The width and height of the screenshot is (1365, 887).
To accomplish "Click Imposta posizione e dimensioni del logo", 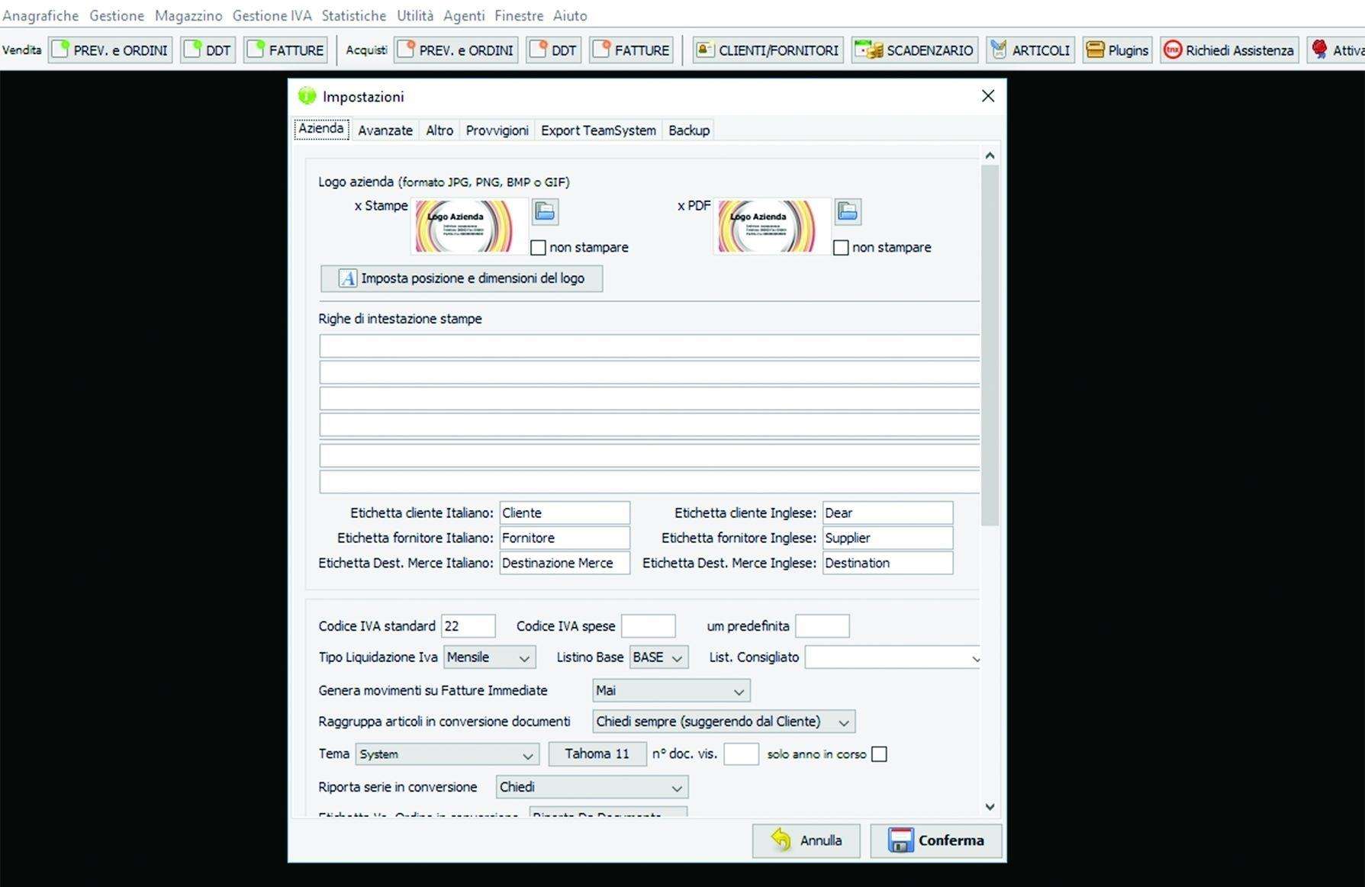I will coord(462,278).
